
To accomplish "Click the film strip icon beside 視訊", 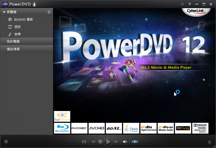I will [x=10, y=27].
